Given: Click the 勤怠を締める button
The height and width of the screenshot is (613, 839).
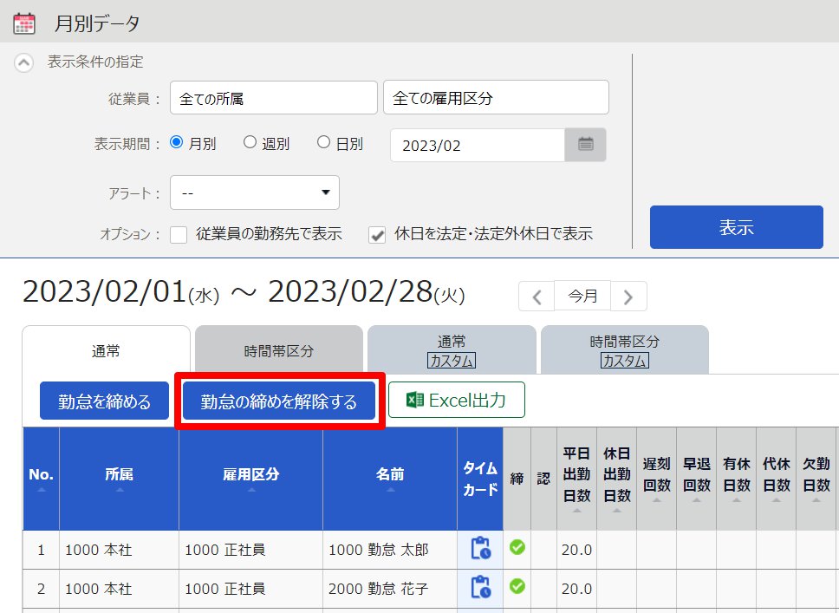Looking at the screenshot, I should 104,401.
